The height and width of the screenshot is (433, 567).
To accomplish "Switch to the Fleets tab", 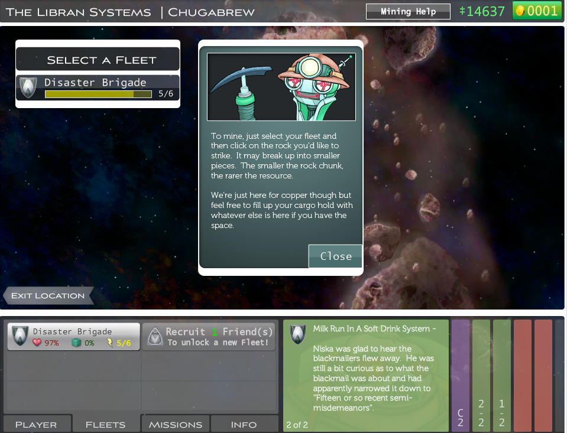I will tap(105, 424).
